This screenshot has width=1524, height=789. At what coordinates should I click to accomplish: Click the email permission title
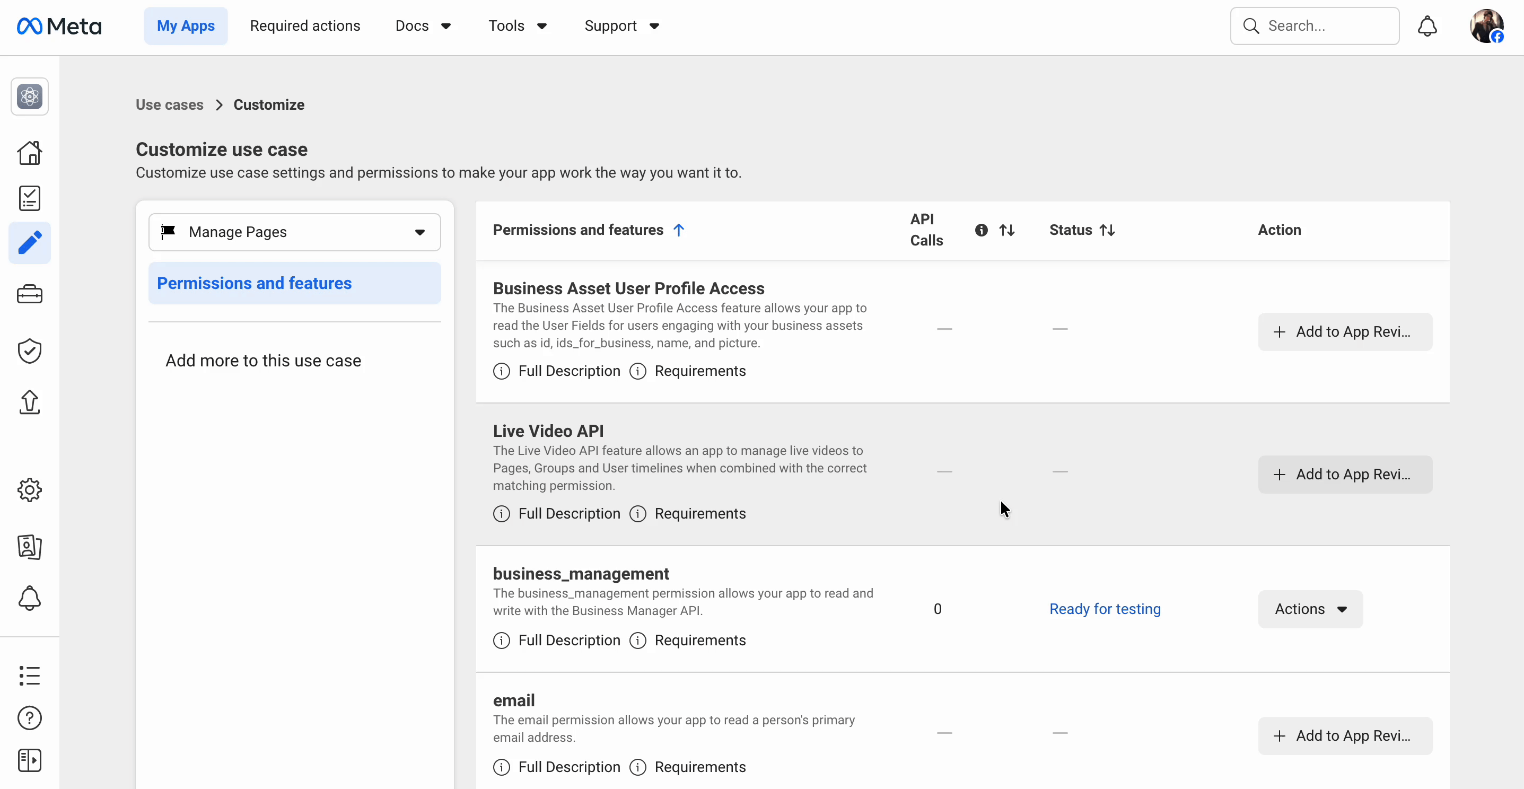[514, 700]
